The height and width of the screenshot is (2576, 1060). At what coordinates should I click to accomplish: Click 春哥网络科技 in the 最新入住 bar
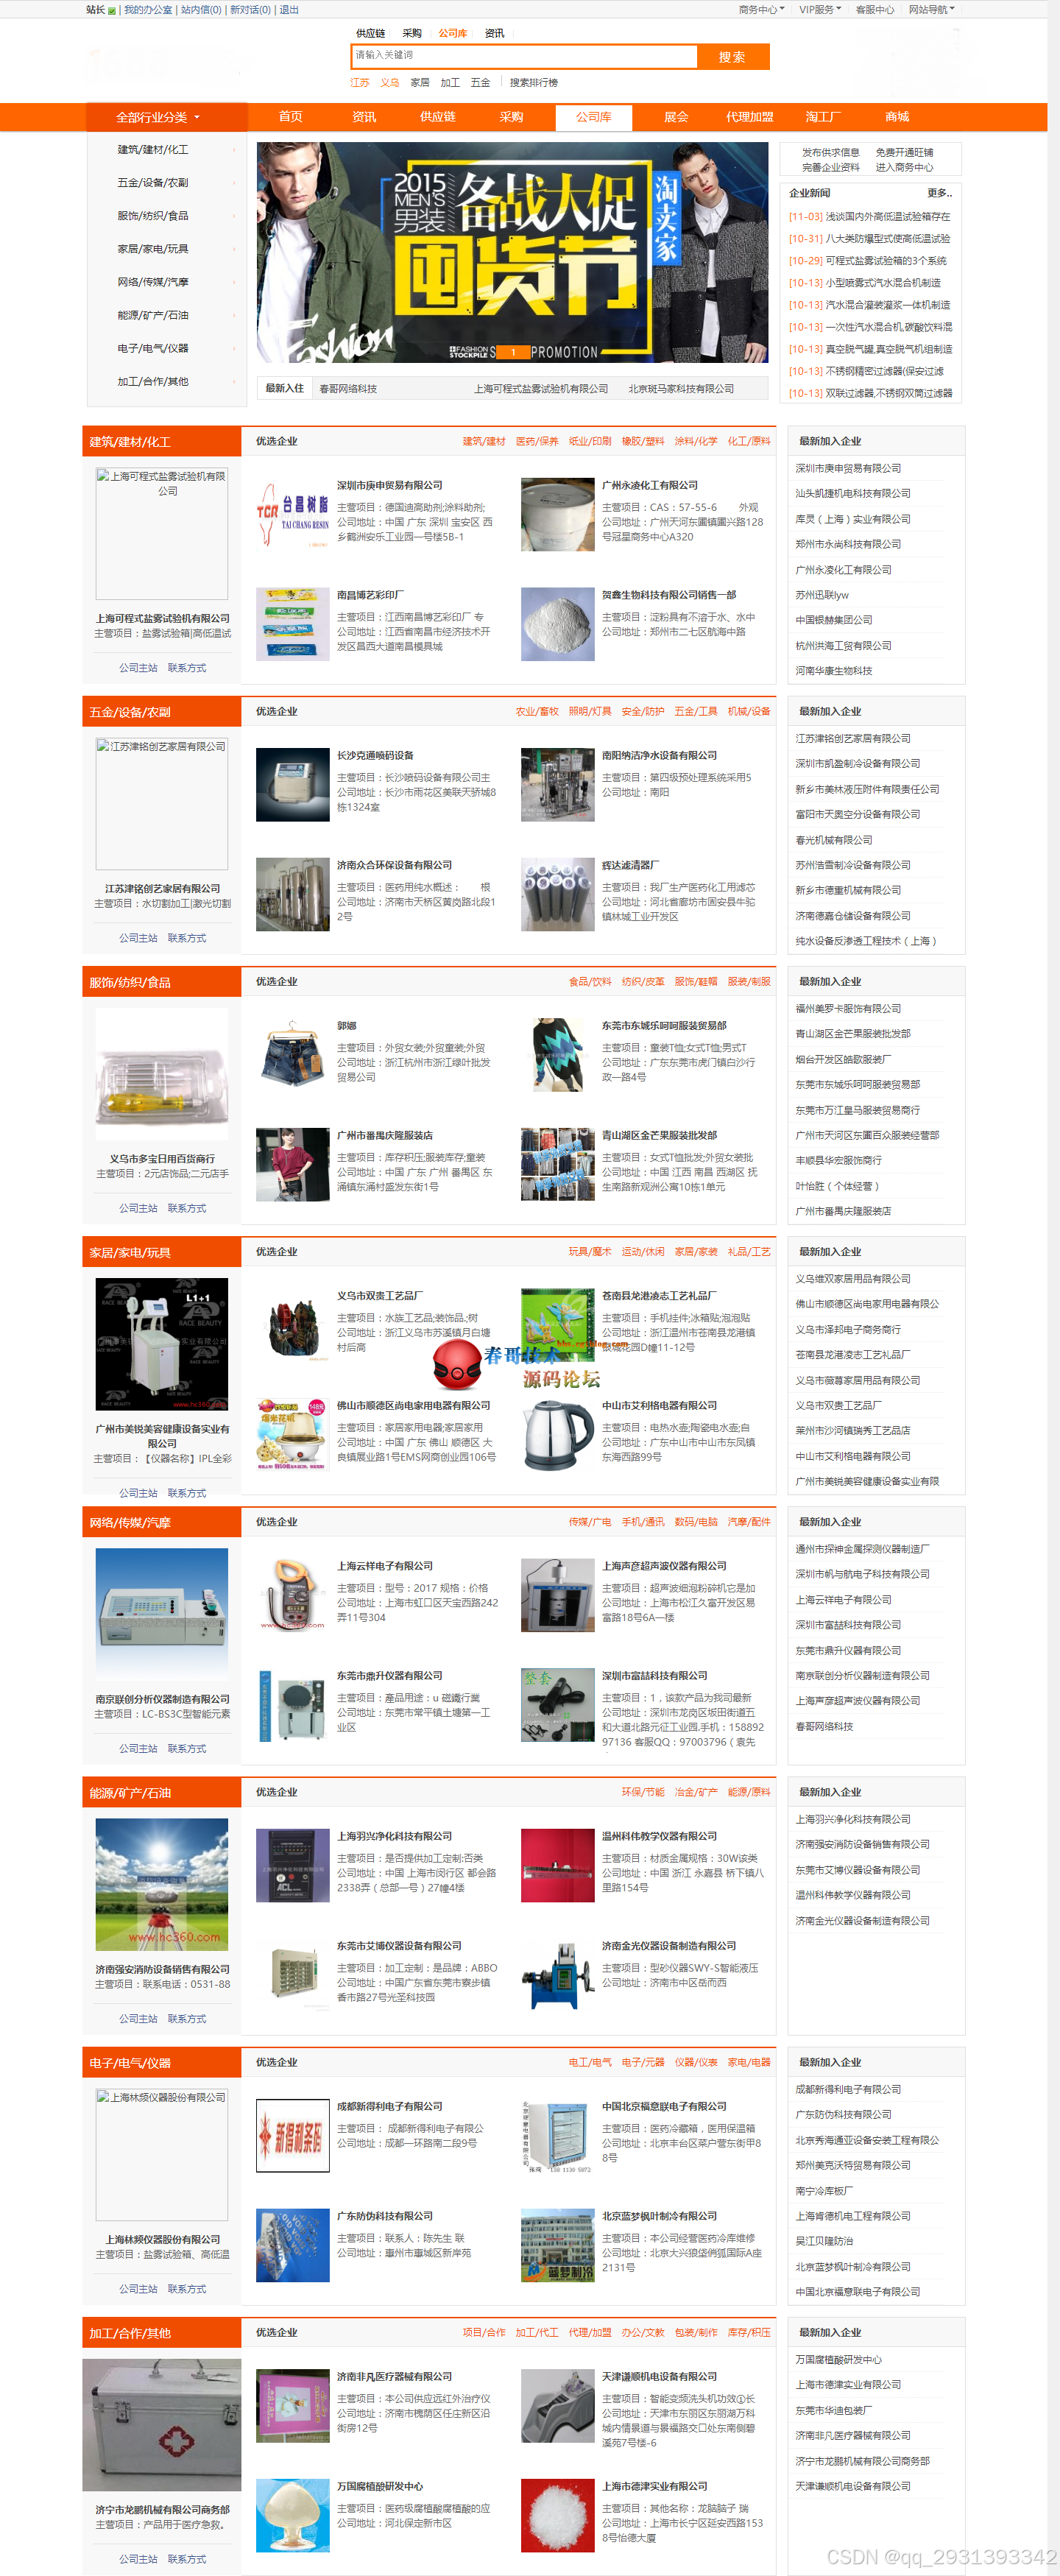pyautogui.click(x=347, y=389)
